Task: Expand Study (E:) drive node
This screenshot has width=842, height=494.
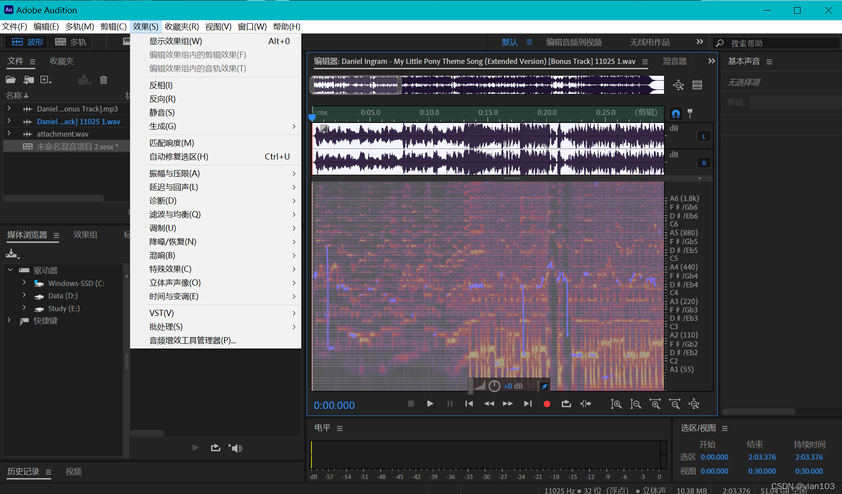Action: (x=24, y=308)
